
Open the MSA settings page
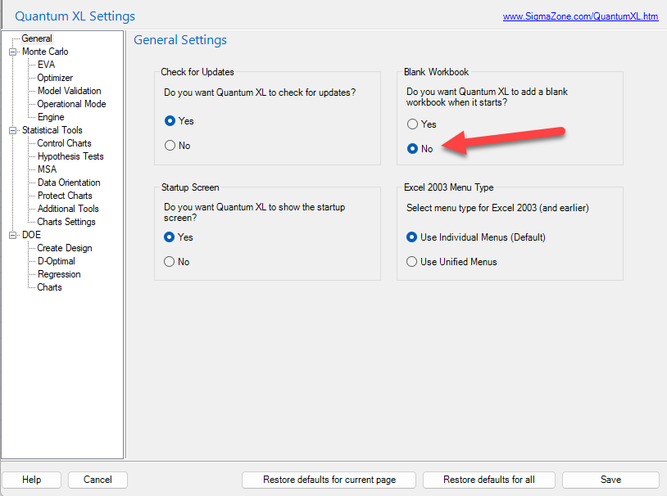click(47, 169)
